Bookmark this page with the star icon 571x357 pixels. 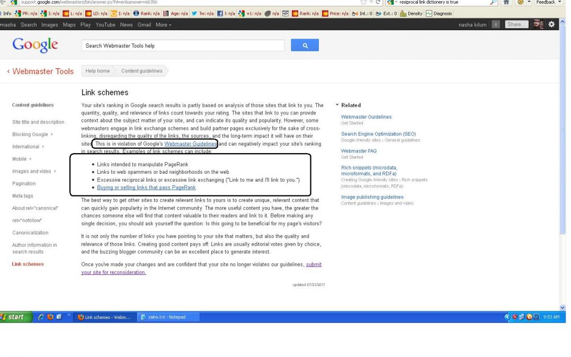pos(363,3)
